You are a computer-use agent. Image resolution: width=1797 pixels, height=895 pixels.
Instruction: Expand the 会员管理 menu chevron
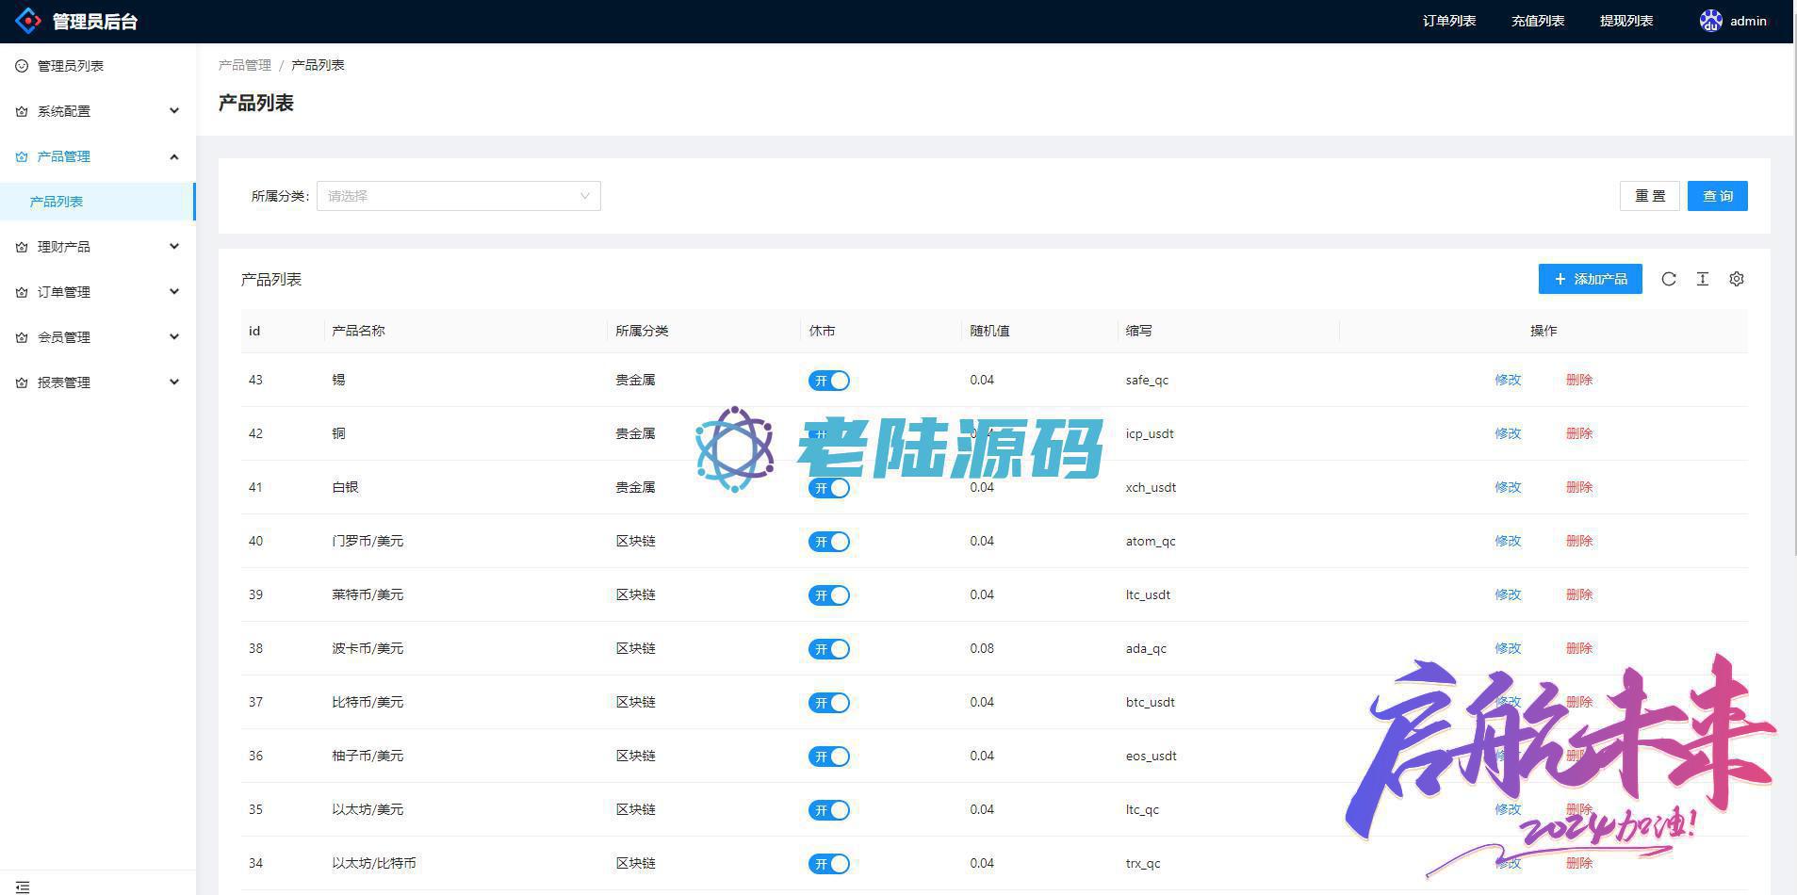[174, 337]
